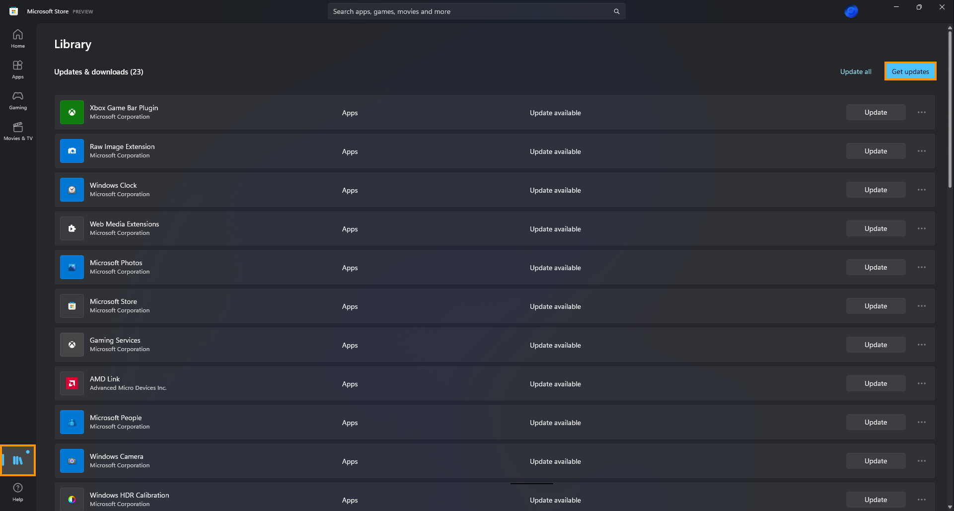Open more options for Windows Camera
The width and height of the screenshot is (954, 511).
922,461
